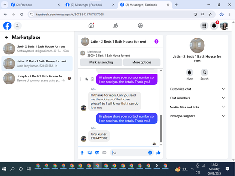Open the Groups icon in top navigation
235x176 pixels.
click(140, 25)
